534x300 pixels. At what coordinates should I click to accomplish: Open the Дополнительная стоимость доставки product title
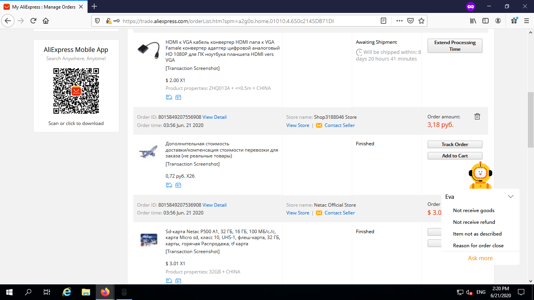point(222,150)
